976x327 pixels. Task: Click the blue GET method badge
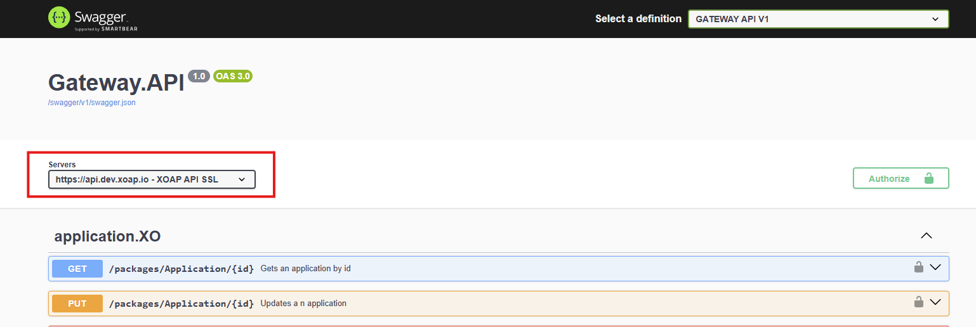[x=77, y=269]
